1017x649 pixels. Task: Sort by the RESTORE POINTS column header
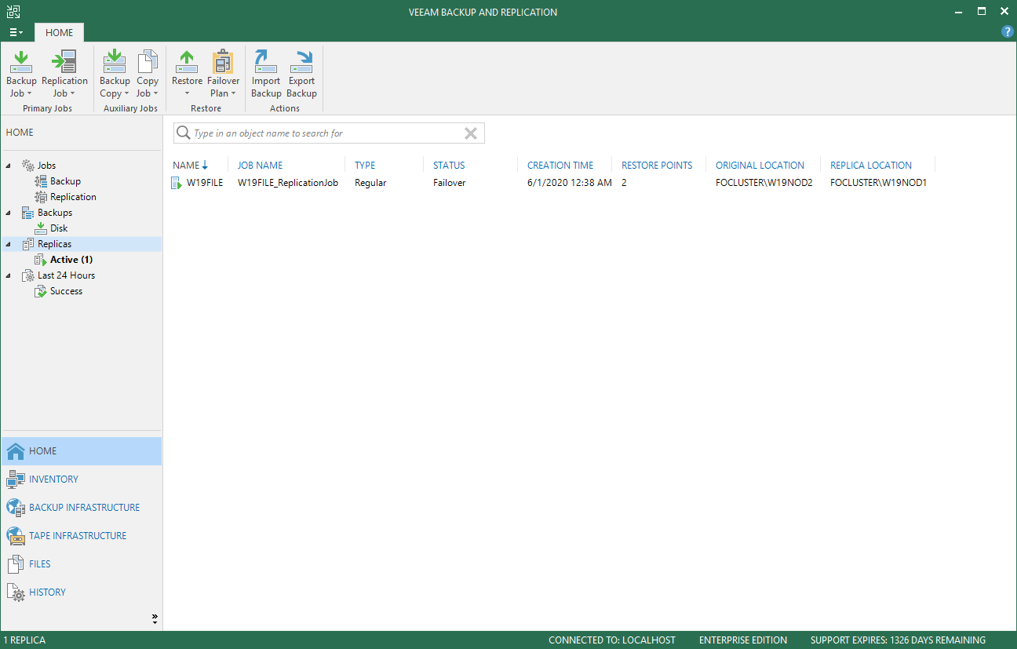point(657,166)
